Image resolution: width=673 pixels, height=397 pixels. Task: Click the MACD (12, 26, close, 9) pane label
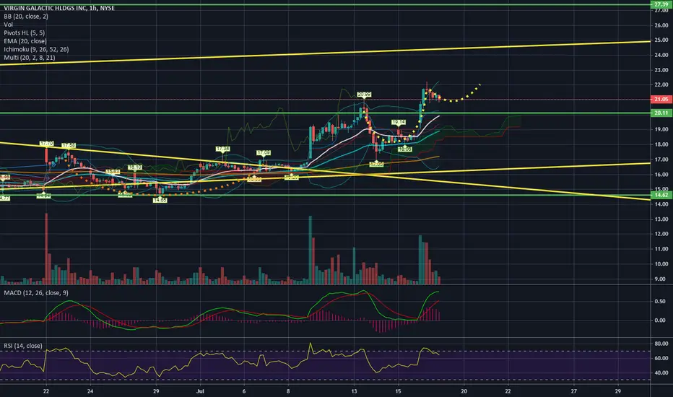[x=36, y=293]
